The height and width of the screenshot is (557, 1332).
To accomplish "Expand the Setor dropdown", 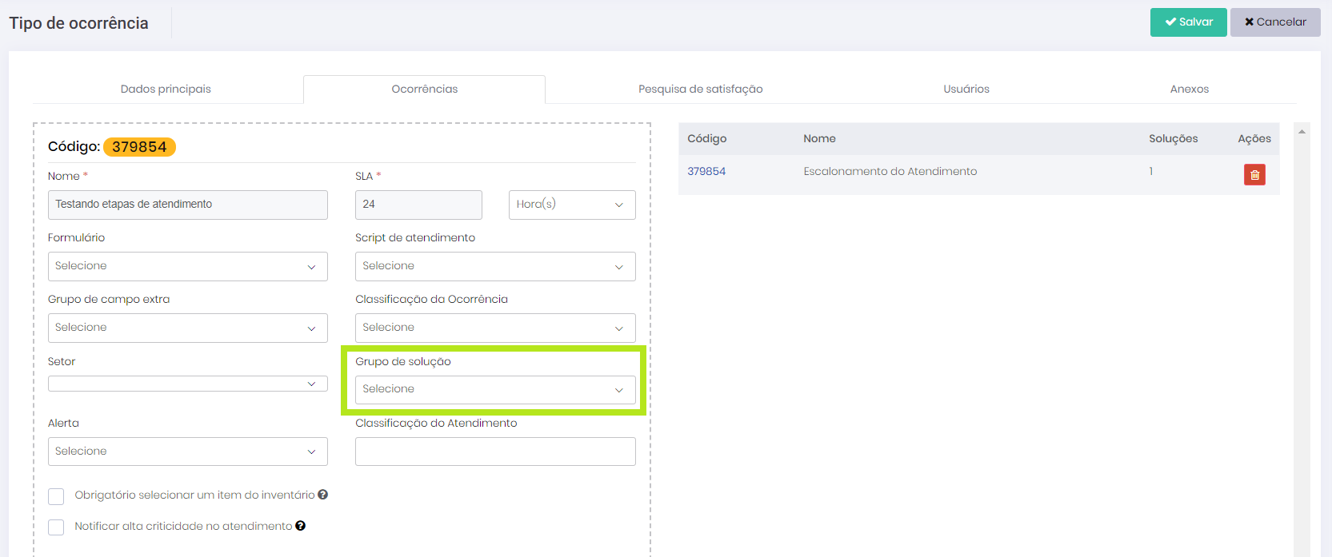I will 187,384.
